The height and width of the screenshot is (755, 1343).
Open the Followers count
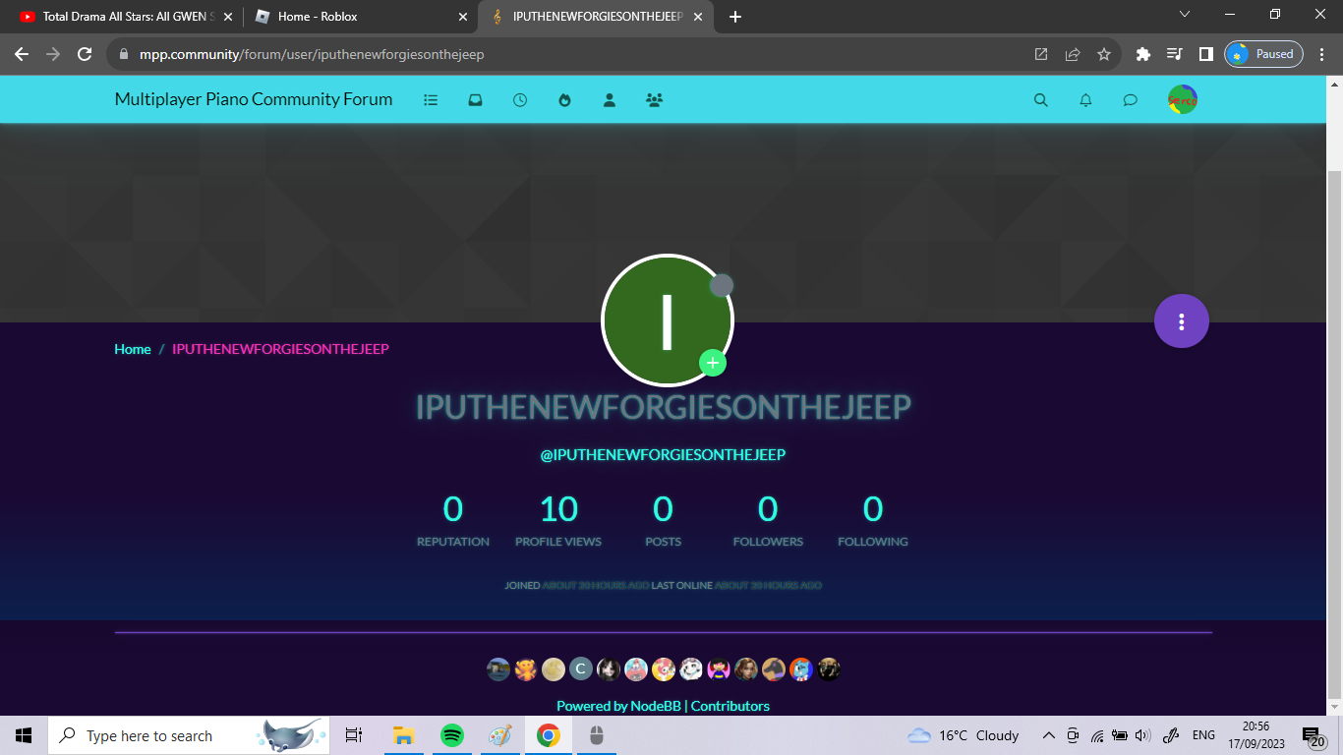click(768, 509)
